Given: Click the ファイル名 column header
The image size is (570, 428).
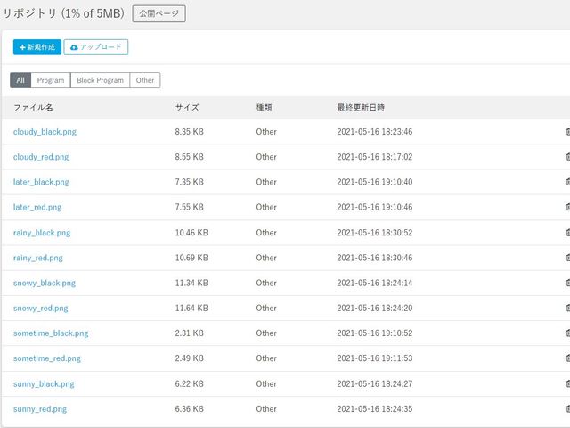Looking at the screenshot, I should (33, 107).
